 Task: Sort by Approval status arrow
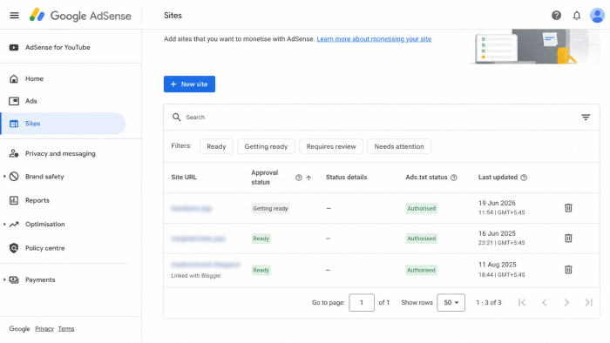tap(308, 178)
